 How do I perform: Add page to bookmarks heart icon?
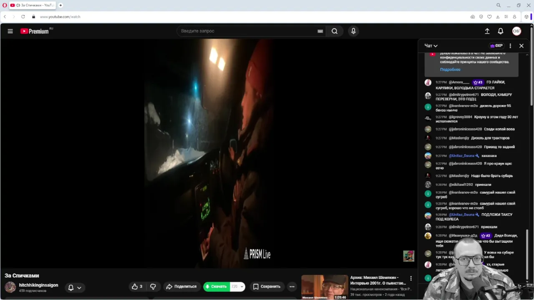pyautogui.click(x=489, y=17)
